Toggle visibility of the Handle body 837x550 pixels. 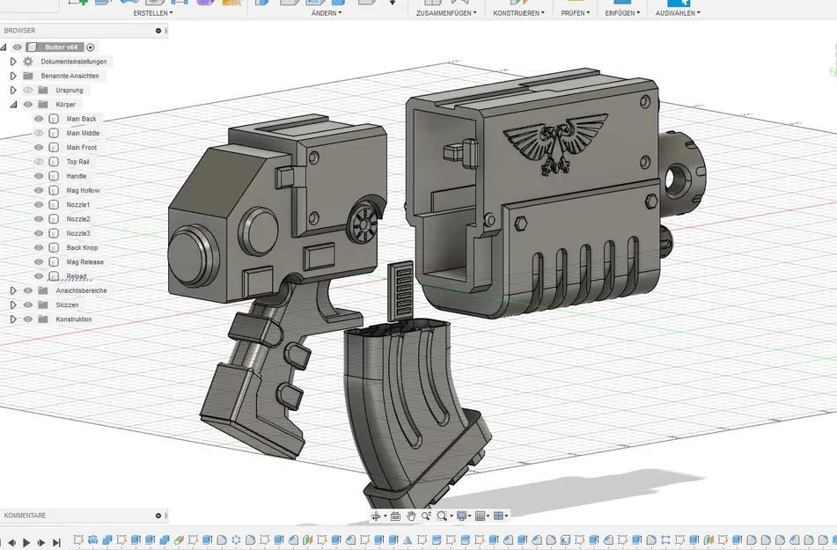38,175
